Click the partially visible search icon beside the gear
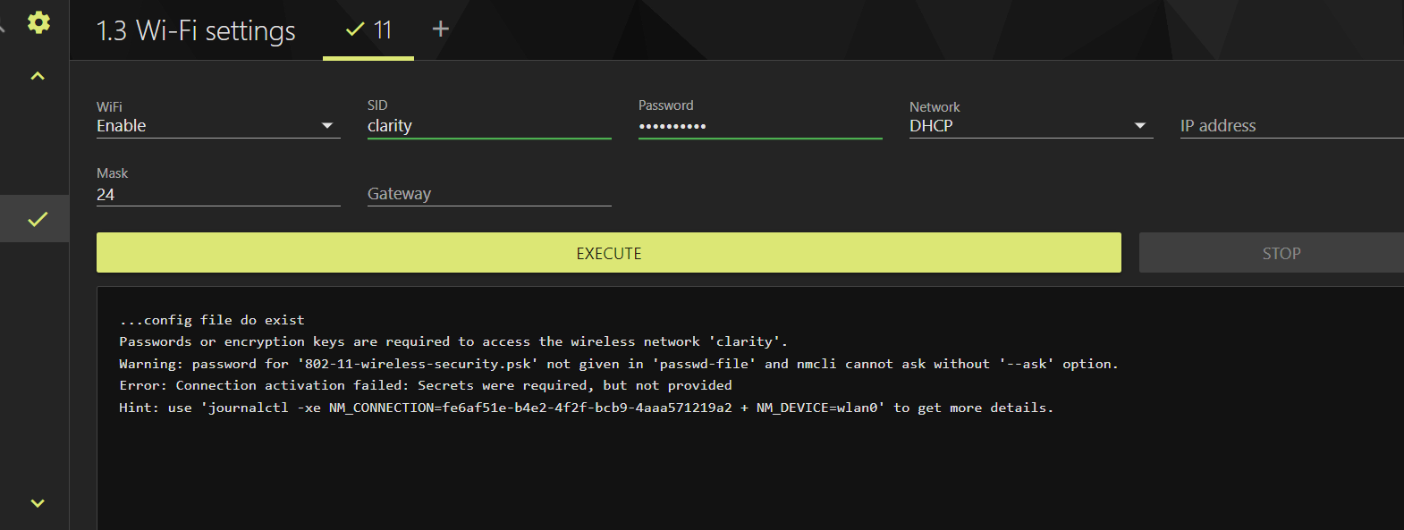The image size is (1404, 530). (x=3, y=25)
